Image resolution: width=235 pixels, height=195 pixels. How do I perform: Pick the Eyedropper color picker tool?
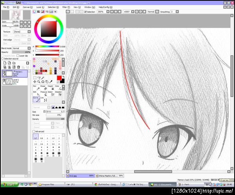tap(51, 82)
